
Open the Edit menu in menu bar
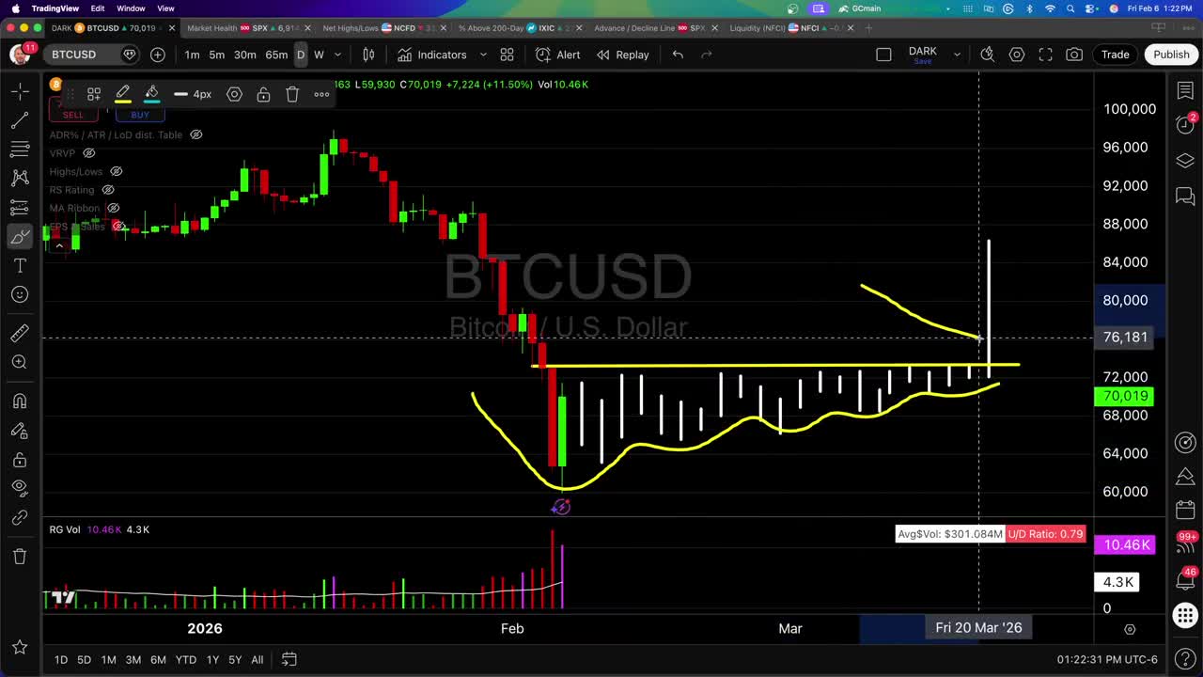[98, 8]
